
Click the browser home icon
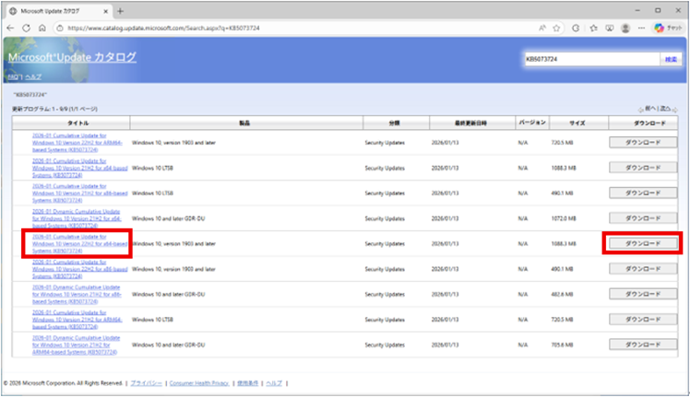coord(42,28)
